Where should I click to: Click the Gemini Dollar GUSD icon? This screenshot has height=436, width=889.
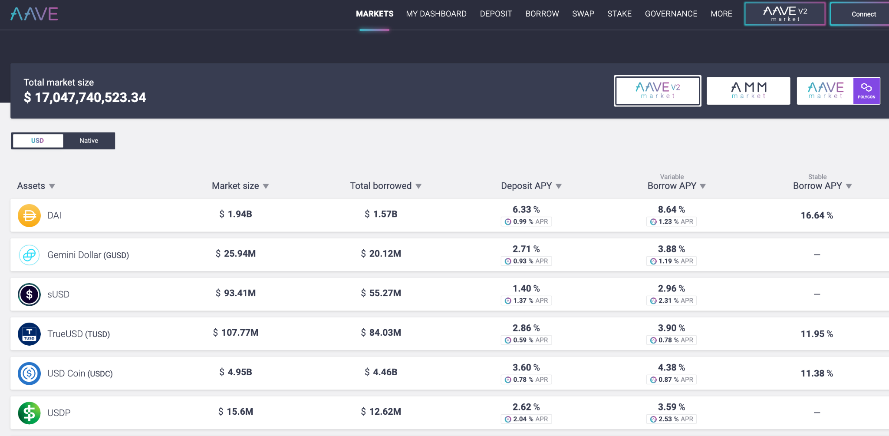pos(29,255)
